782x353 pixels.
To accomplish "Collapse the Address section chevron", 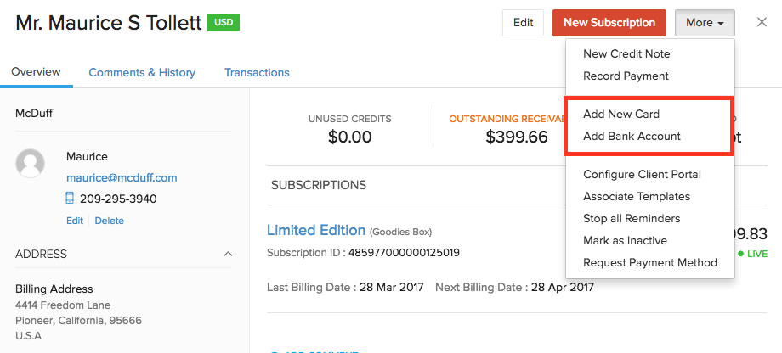I will (x=228, y=254).
